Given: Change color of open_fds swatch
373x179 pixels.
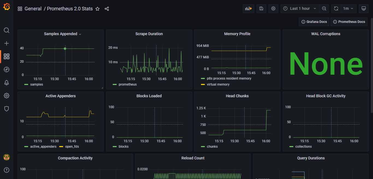Looking at the screenshot, I should 61,147.
